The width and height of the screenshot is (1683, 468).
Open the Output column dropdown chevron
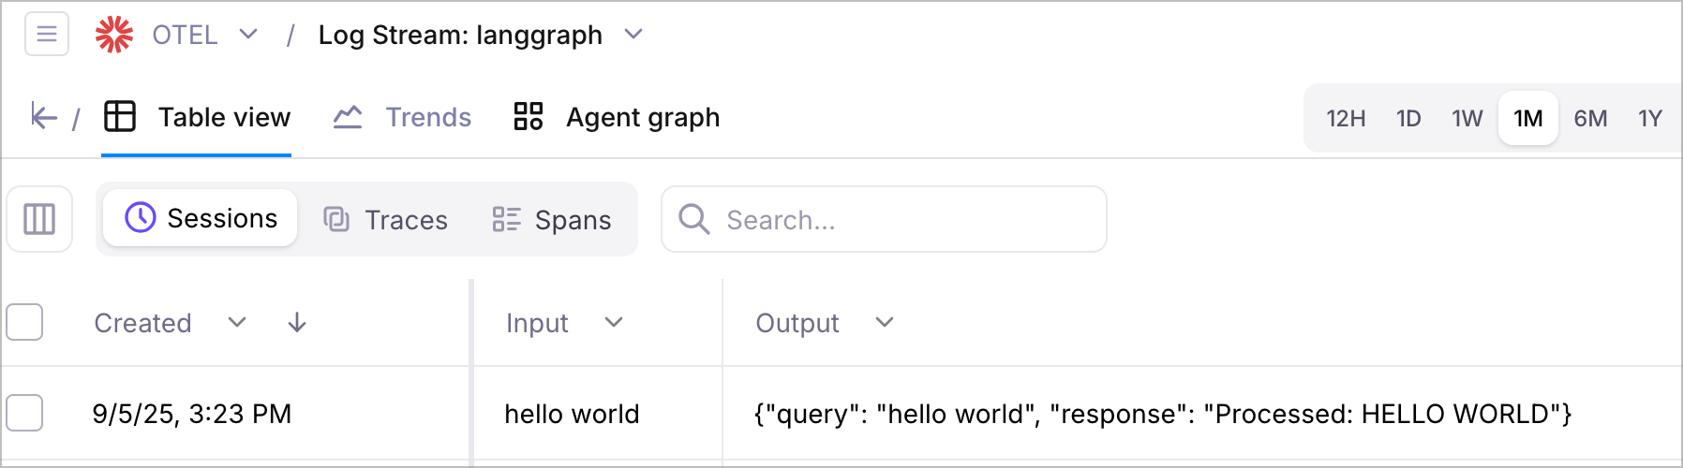point(885,323)
